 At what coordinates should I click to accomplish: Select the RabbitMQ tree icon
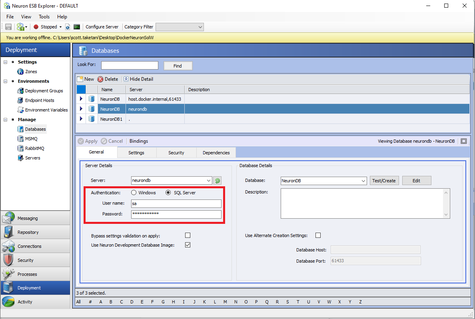20,148
